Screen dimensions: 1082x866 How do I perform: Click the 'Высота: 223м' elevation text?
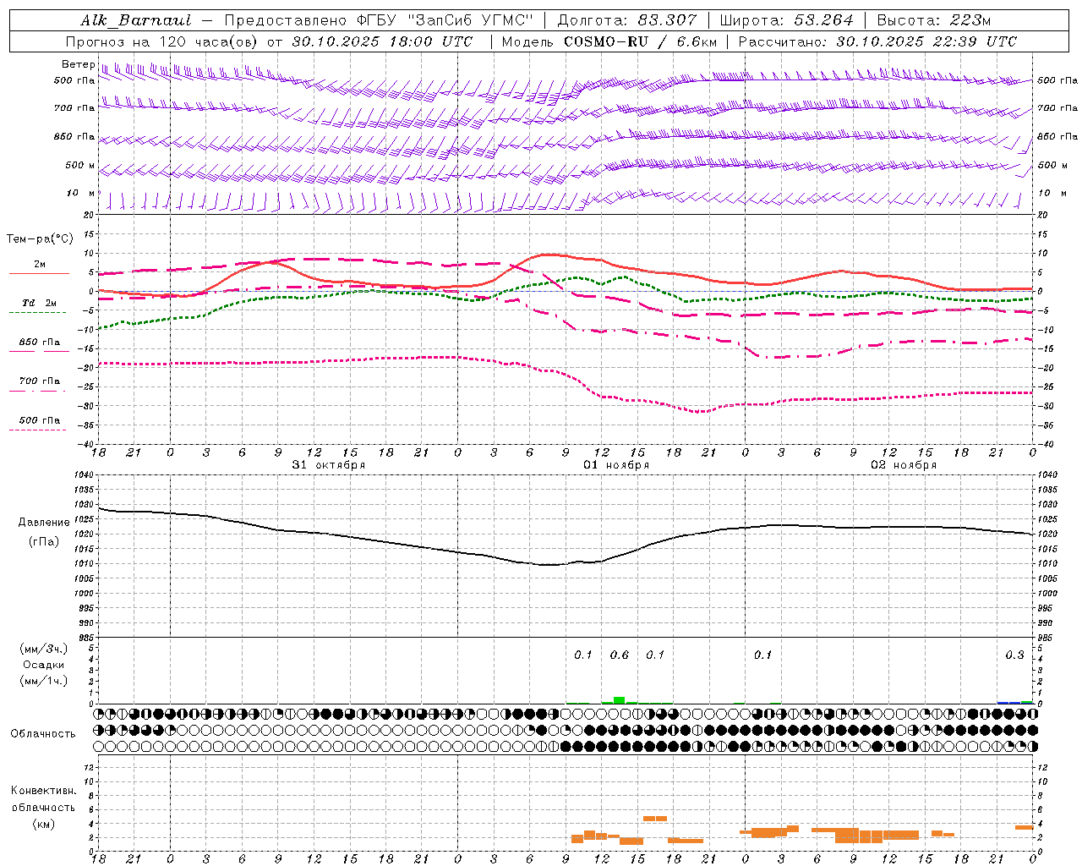[934, 20]
